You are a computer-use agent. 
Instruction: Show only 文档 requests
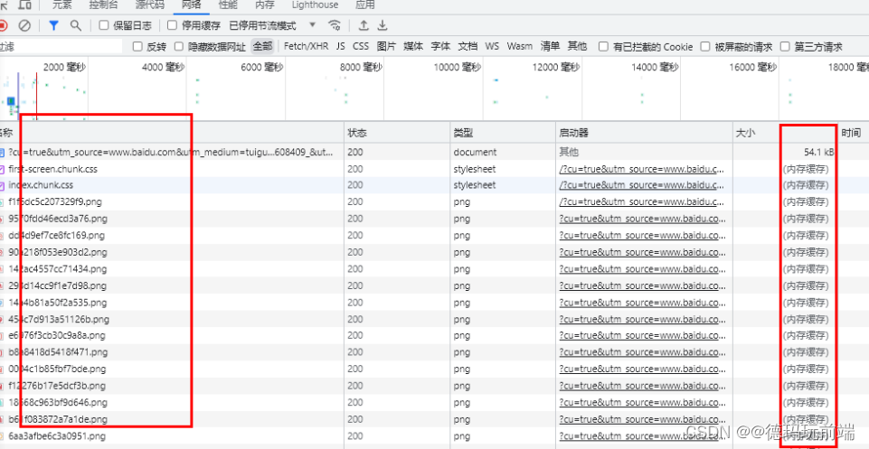tap(468, 46)
